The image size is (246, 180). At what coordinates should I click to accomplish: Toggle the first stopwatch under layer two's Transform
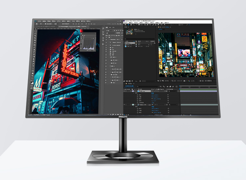138,108
